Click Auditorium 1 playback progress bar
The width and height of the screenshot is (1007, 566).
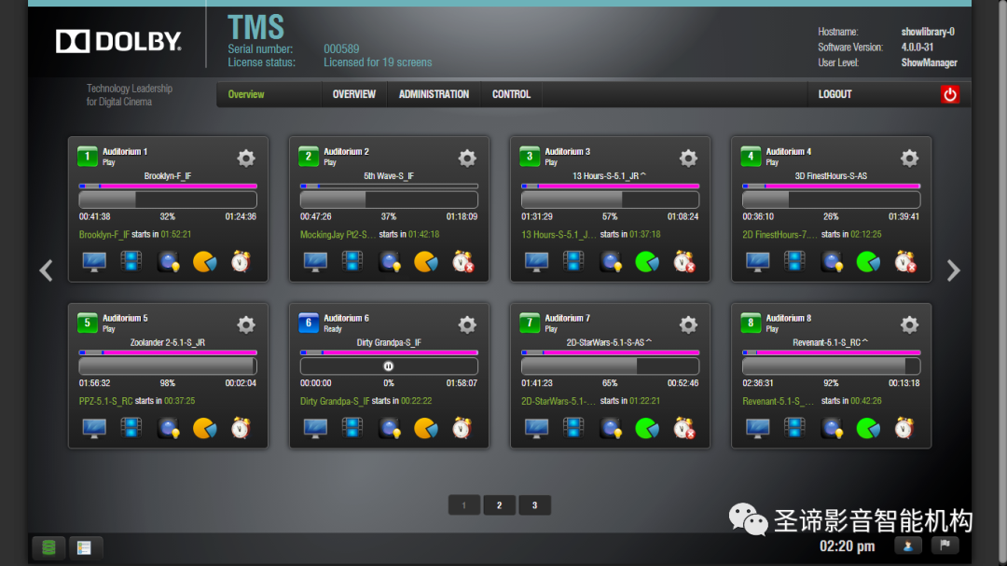(168, 200)
